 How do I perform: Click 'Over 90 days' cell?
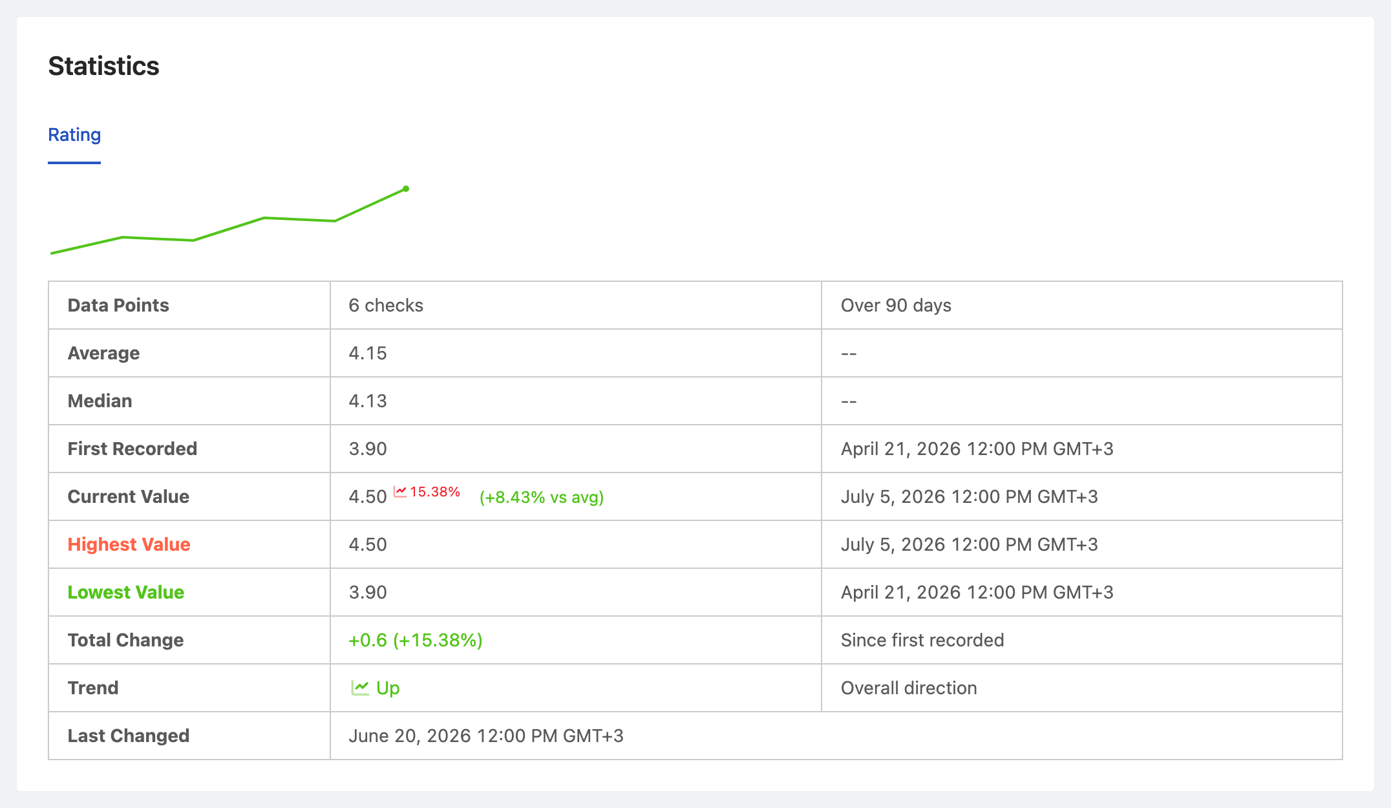click(x=896, y=305)
